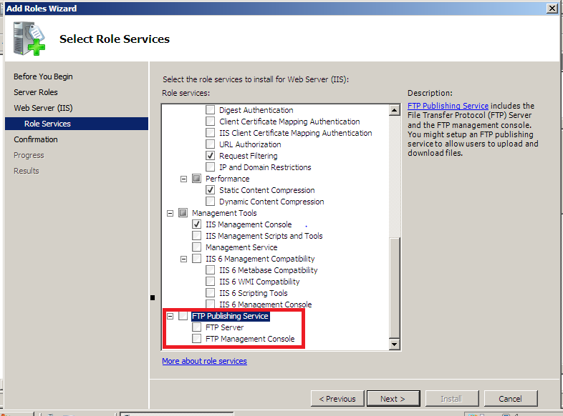
Task: Uncheck Request Filtering
Action: 210,156
